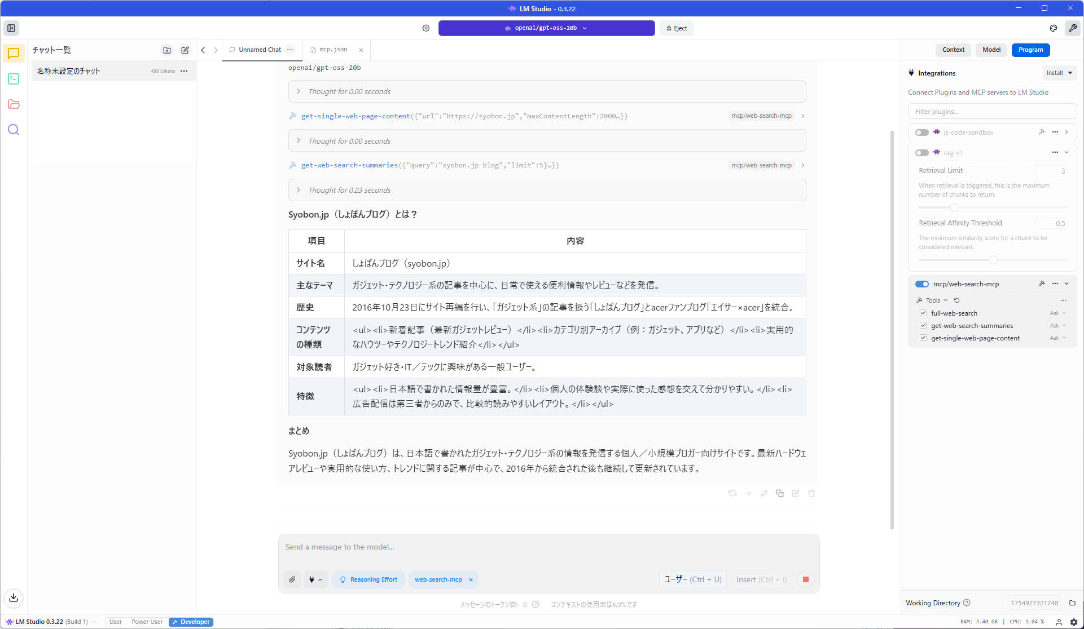This screenshot has height=629, width=1084.
Task: Stop generation with the red square button
Action: [806, 579]
